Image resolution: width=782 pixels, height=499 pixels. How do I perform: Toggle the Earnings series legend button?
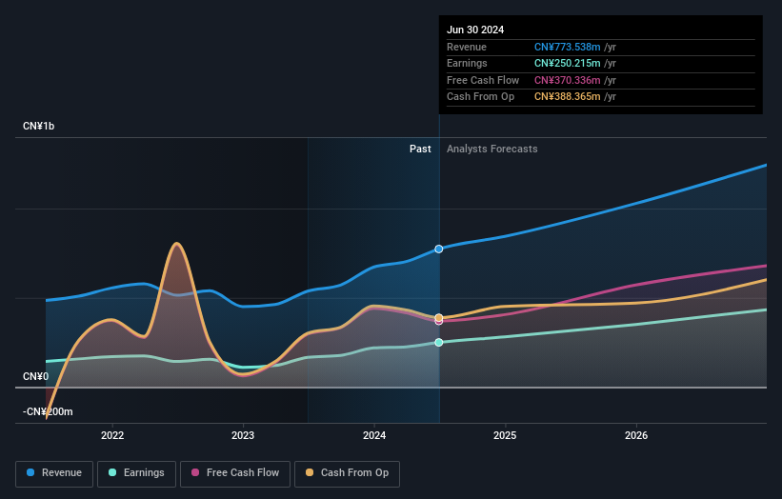point(136,473)
